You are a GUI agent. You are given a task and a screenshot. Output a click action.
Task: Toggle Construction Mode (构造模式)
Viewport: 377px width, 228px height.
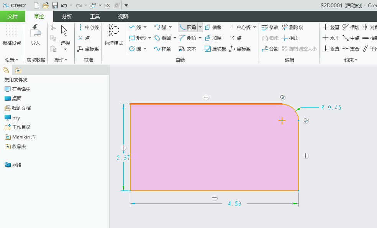113,35
